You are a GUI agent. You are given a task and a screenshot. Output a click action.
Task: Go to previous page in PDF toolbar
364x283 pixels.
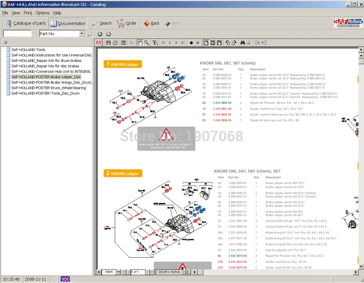pos(170,43)
